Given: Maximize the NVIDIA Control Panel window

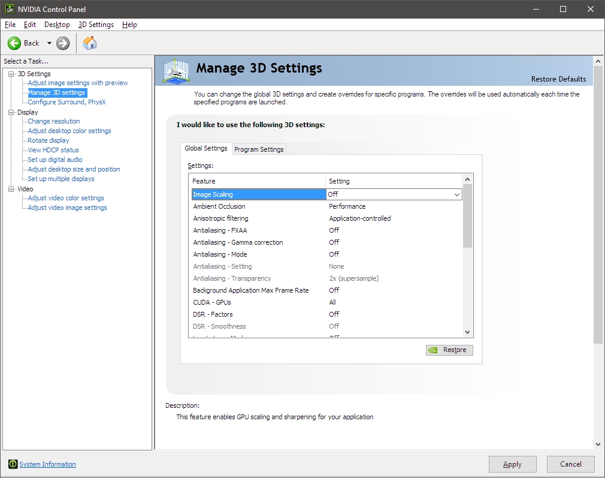Looking at the screenshot, I should (x=563, y=9).
